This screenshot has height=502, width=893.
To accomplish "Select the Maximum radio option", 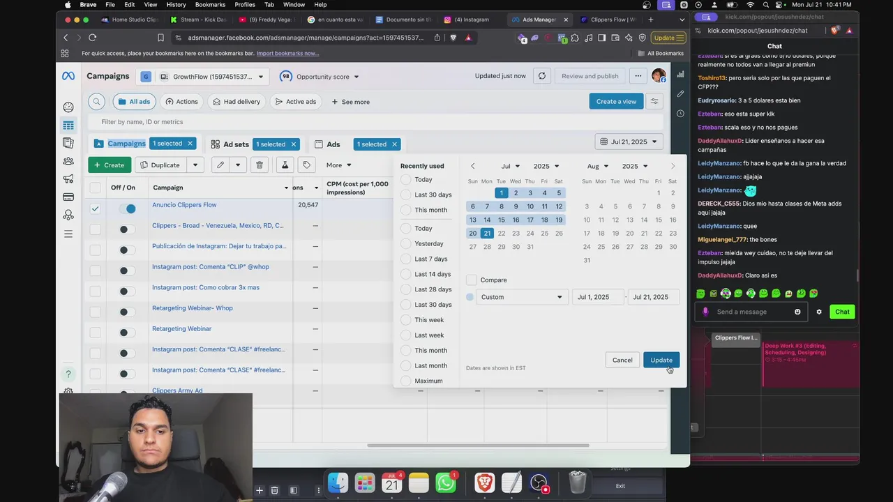I will 406,381.
